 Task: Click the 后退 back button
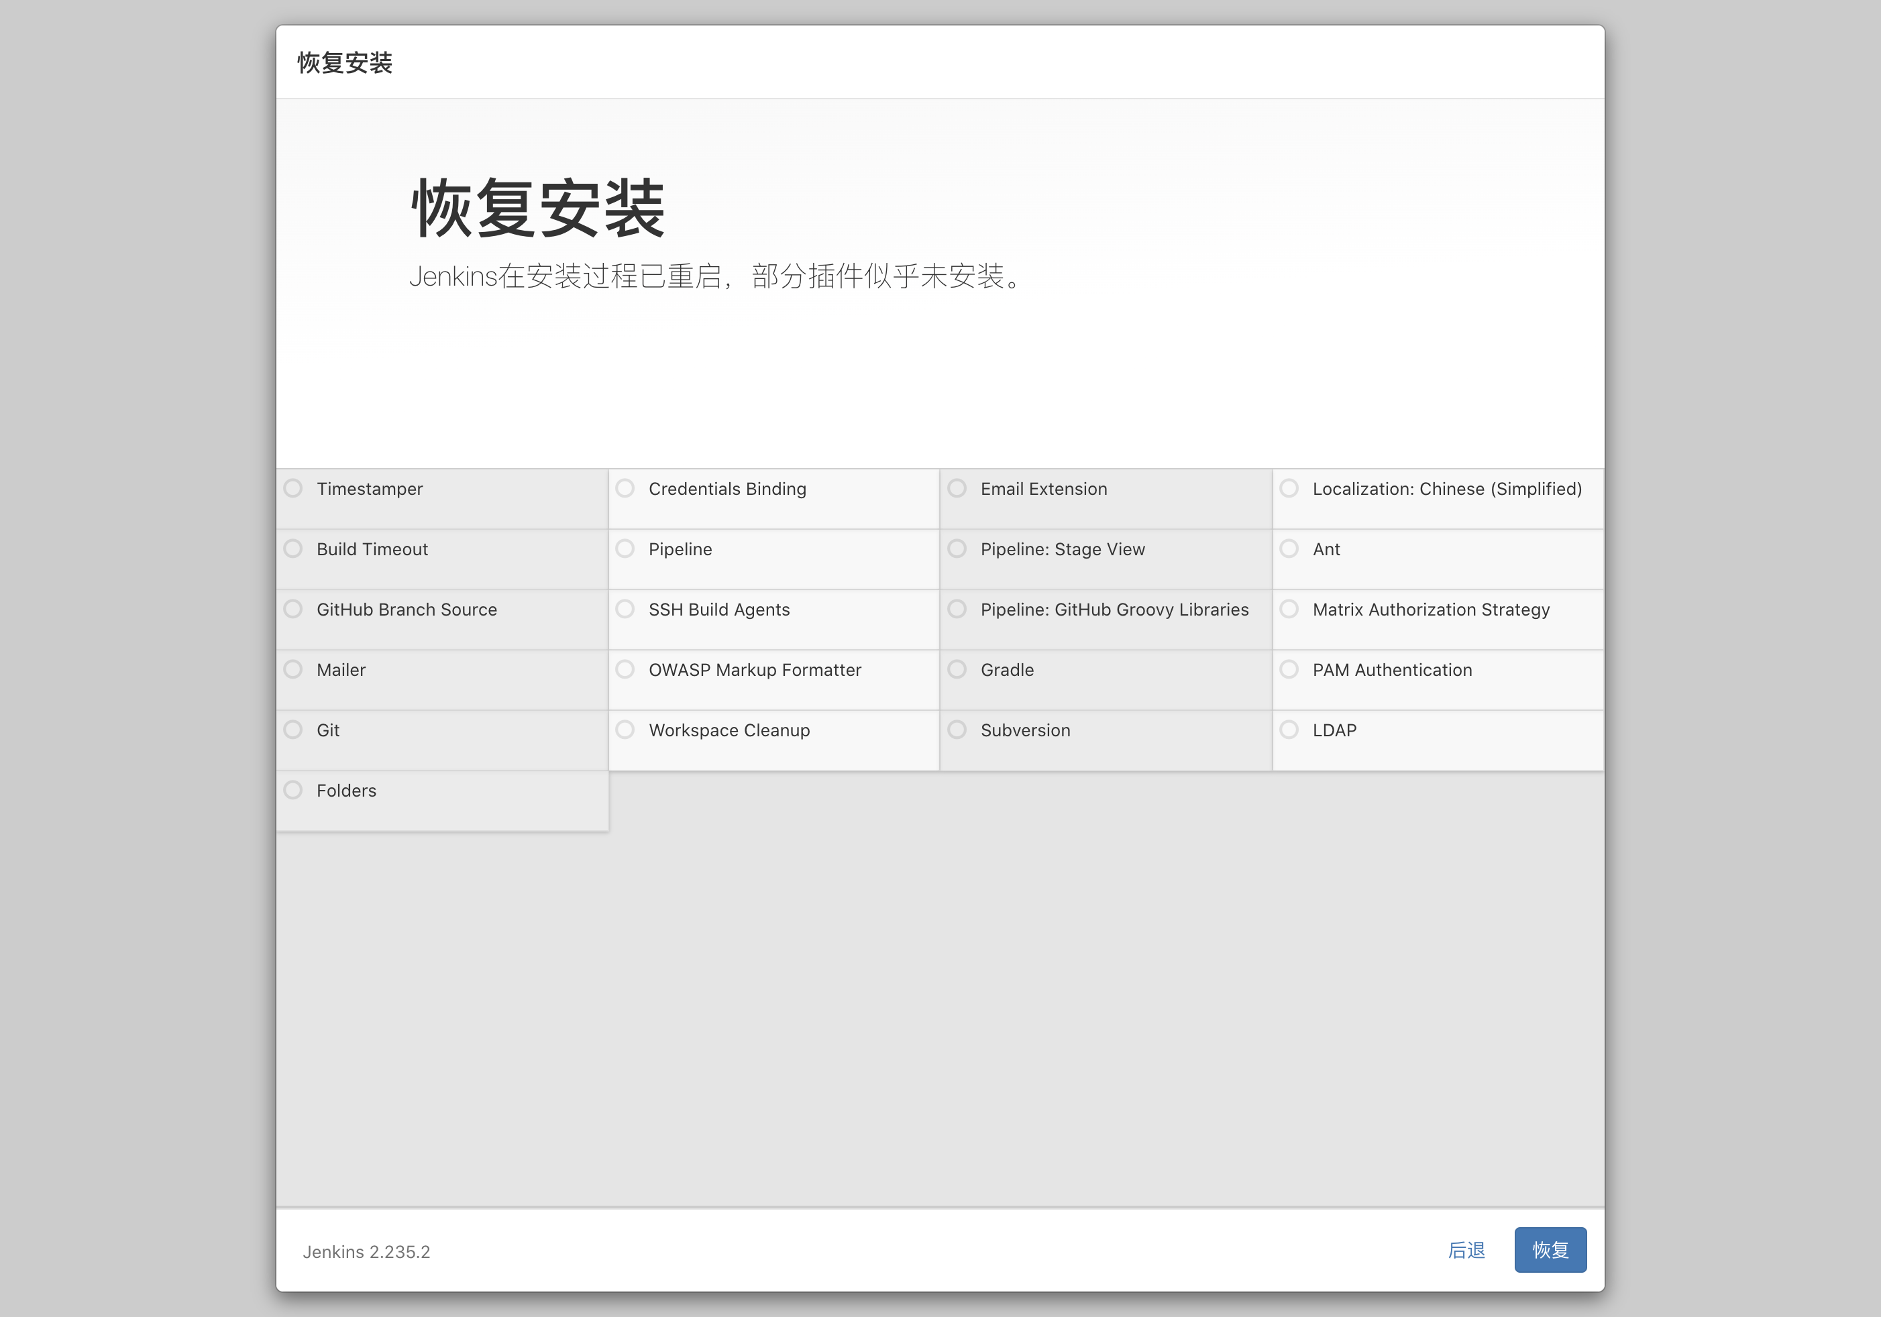(1466, 1250)
